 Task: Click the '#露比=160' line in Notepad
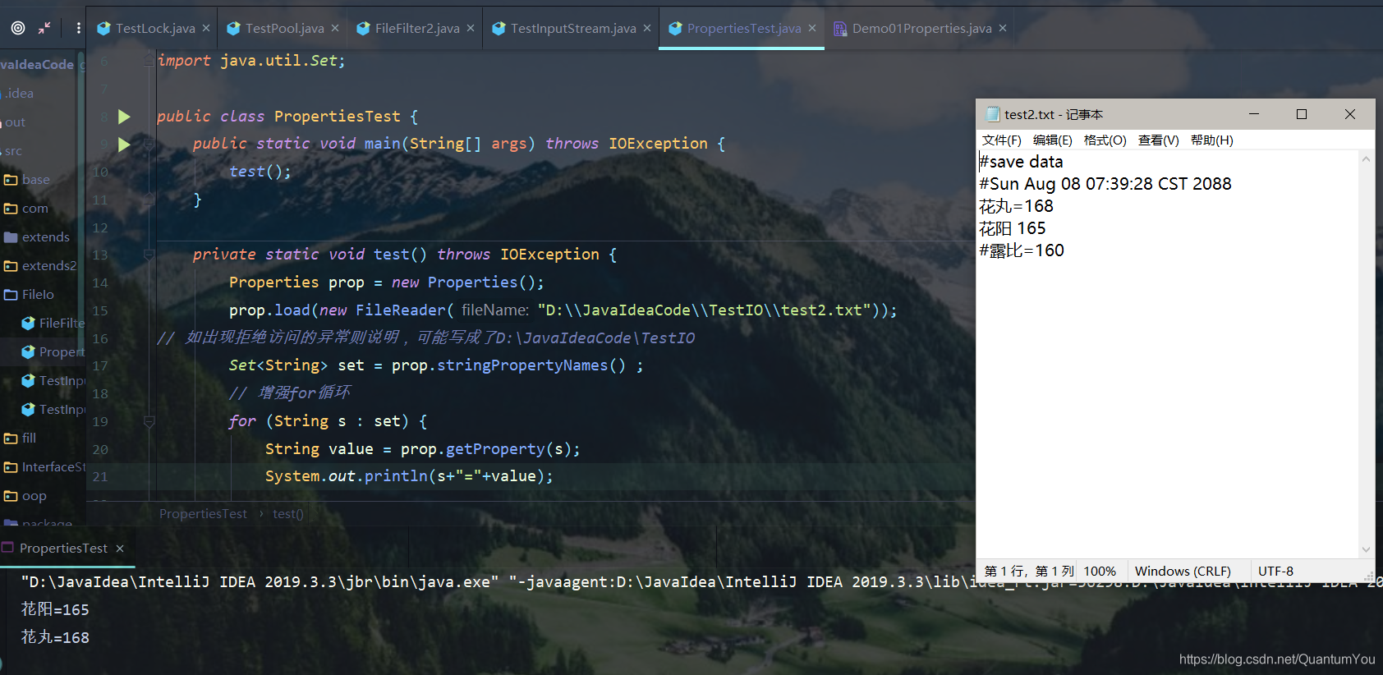1022,250
